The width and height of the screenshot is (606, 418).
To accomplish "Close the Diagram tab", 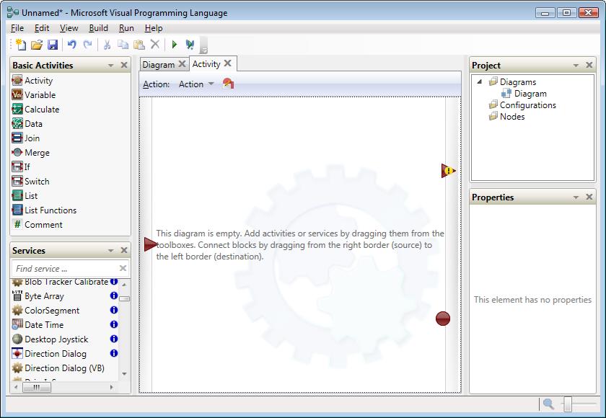I will coord(182,64).
